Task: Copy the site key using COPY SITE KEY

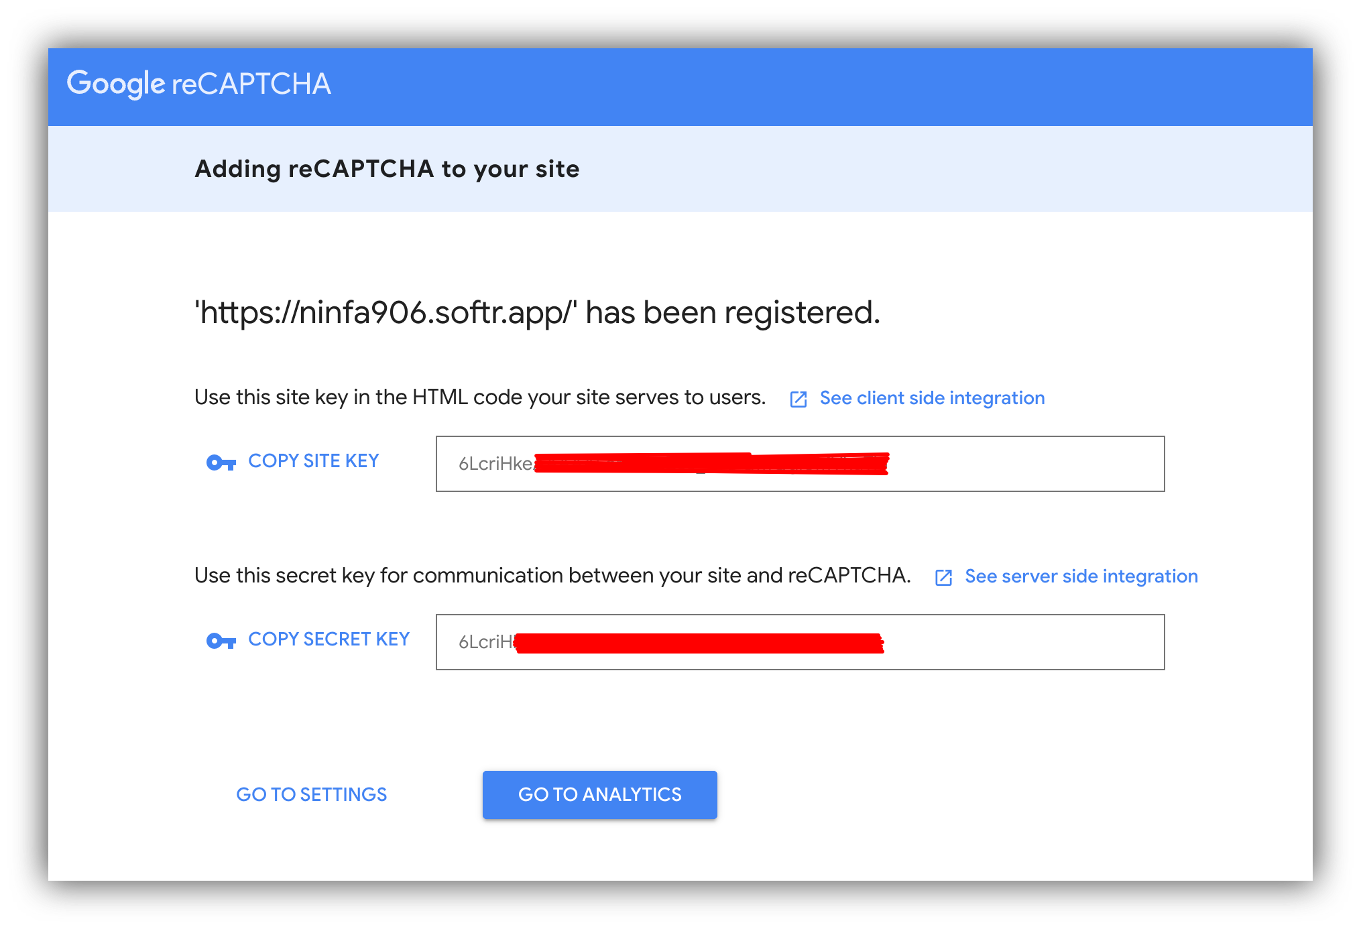Action: [313, 460]
